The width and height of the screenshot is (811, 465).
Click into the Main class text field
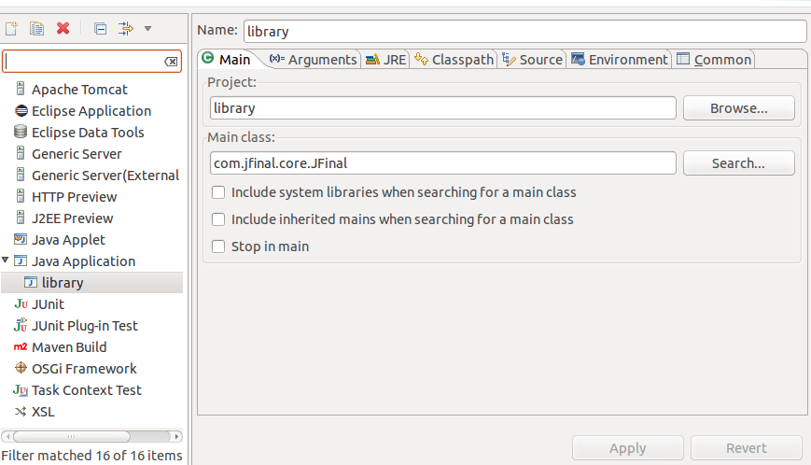click(x=442, y=162)
